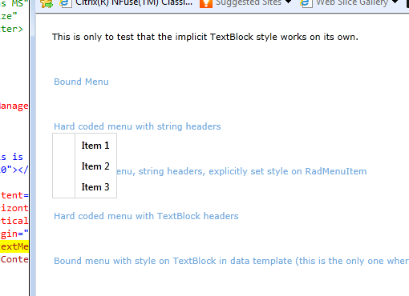Click Hard coded menu with string headers
Viewport: 409px width, 296px height.
click(137, 126)
